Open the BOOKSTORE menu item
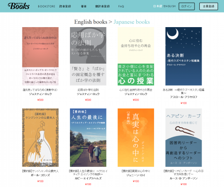 tap(47, 7)
